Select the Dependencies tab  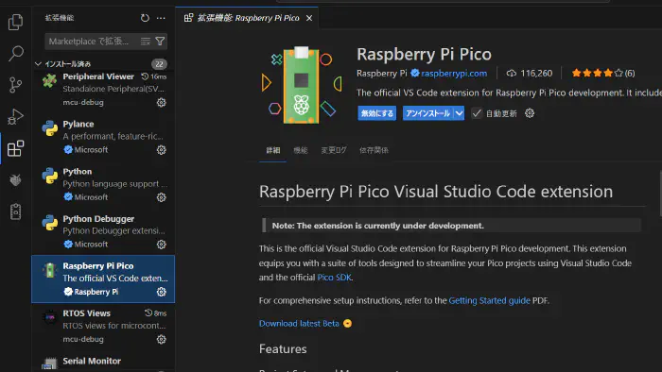(374, 150)
